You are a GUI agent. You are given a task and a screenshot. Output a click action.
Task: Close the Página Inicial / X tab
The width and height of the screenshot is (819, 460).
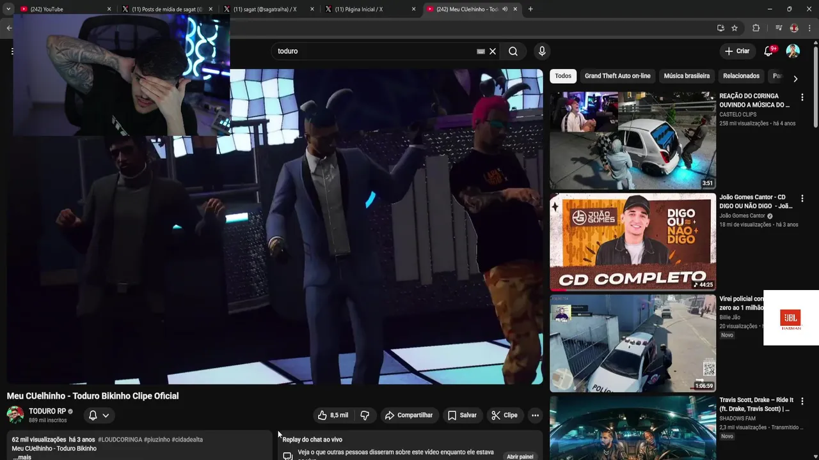[x=413, y=9]
